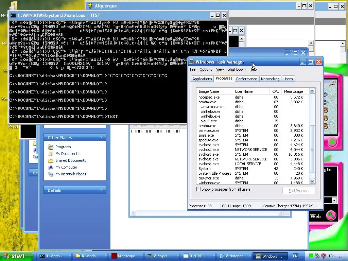Open dropdown arrow in pink panel
Viewport: 348px width, 261px height.
point(334,201)
